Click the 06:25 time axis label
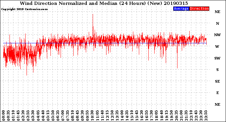This screenshot has width=226, height=122. (x=58, y=115)
